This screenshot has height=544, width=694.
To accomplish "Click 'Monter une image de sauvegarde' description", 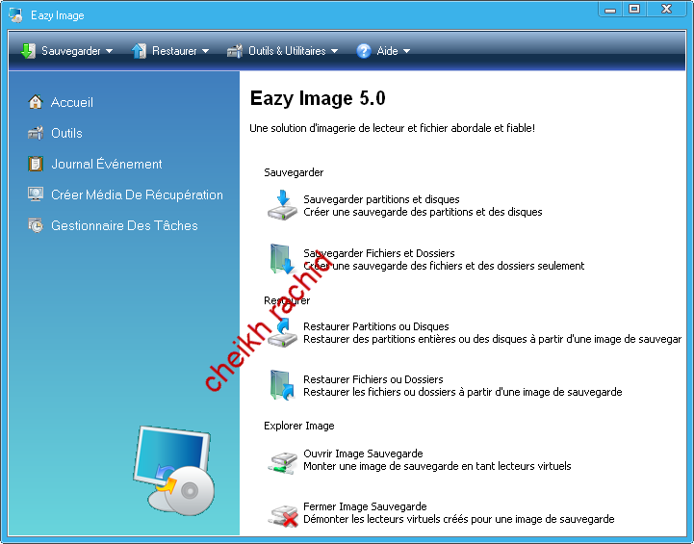I will [x=437, y=466].
